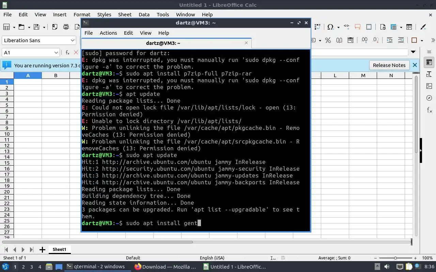
Task: Open the Functions sidebar deck
Action: point(429,110)
